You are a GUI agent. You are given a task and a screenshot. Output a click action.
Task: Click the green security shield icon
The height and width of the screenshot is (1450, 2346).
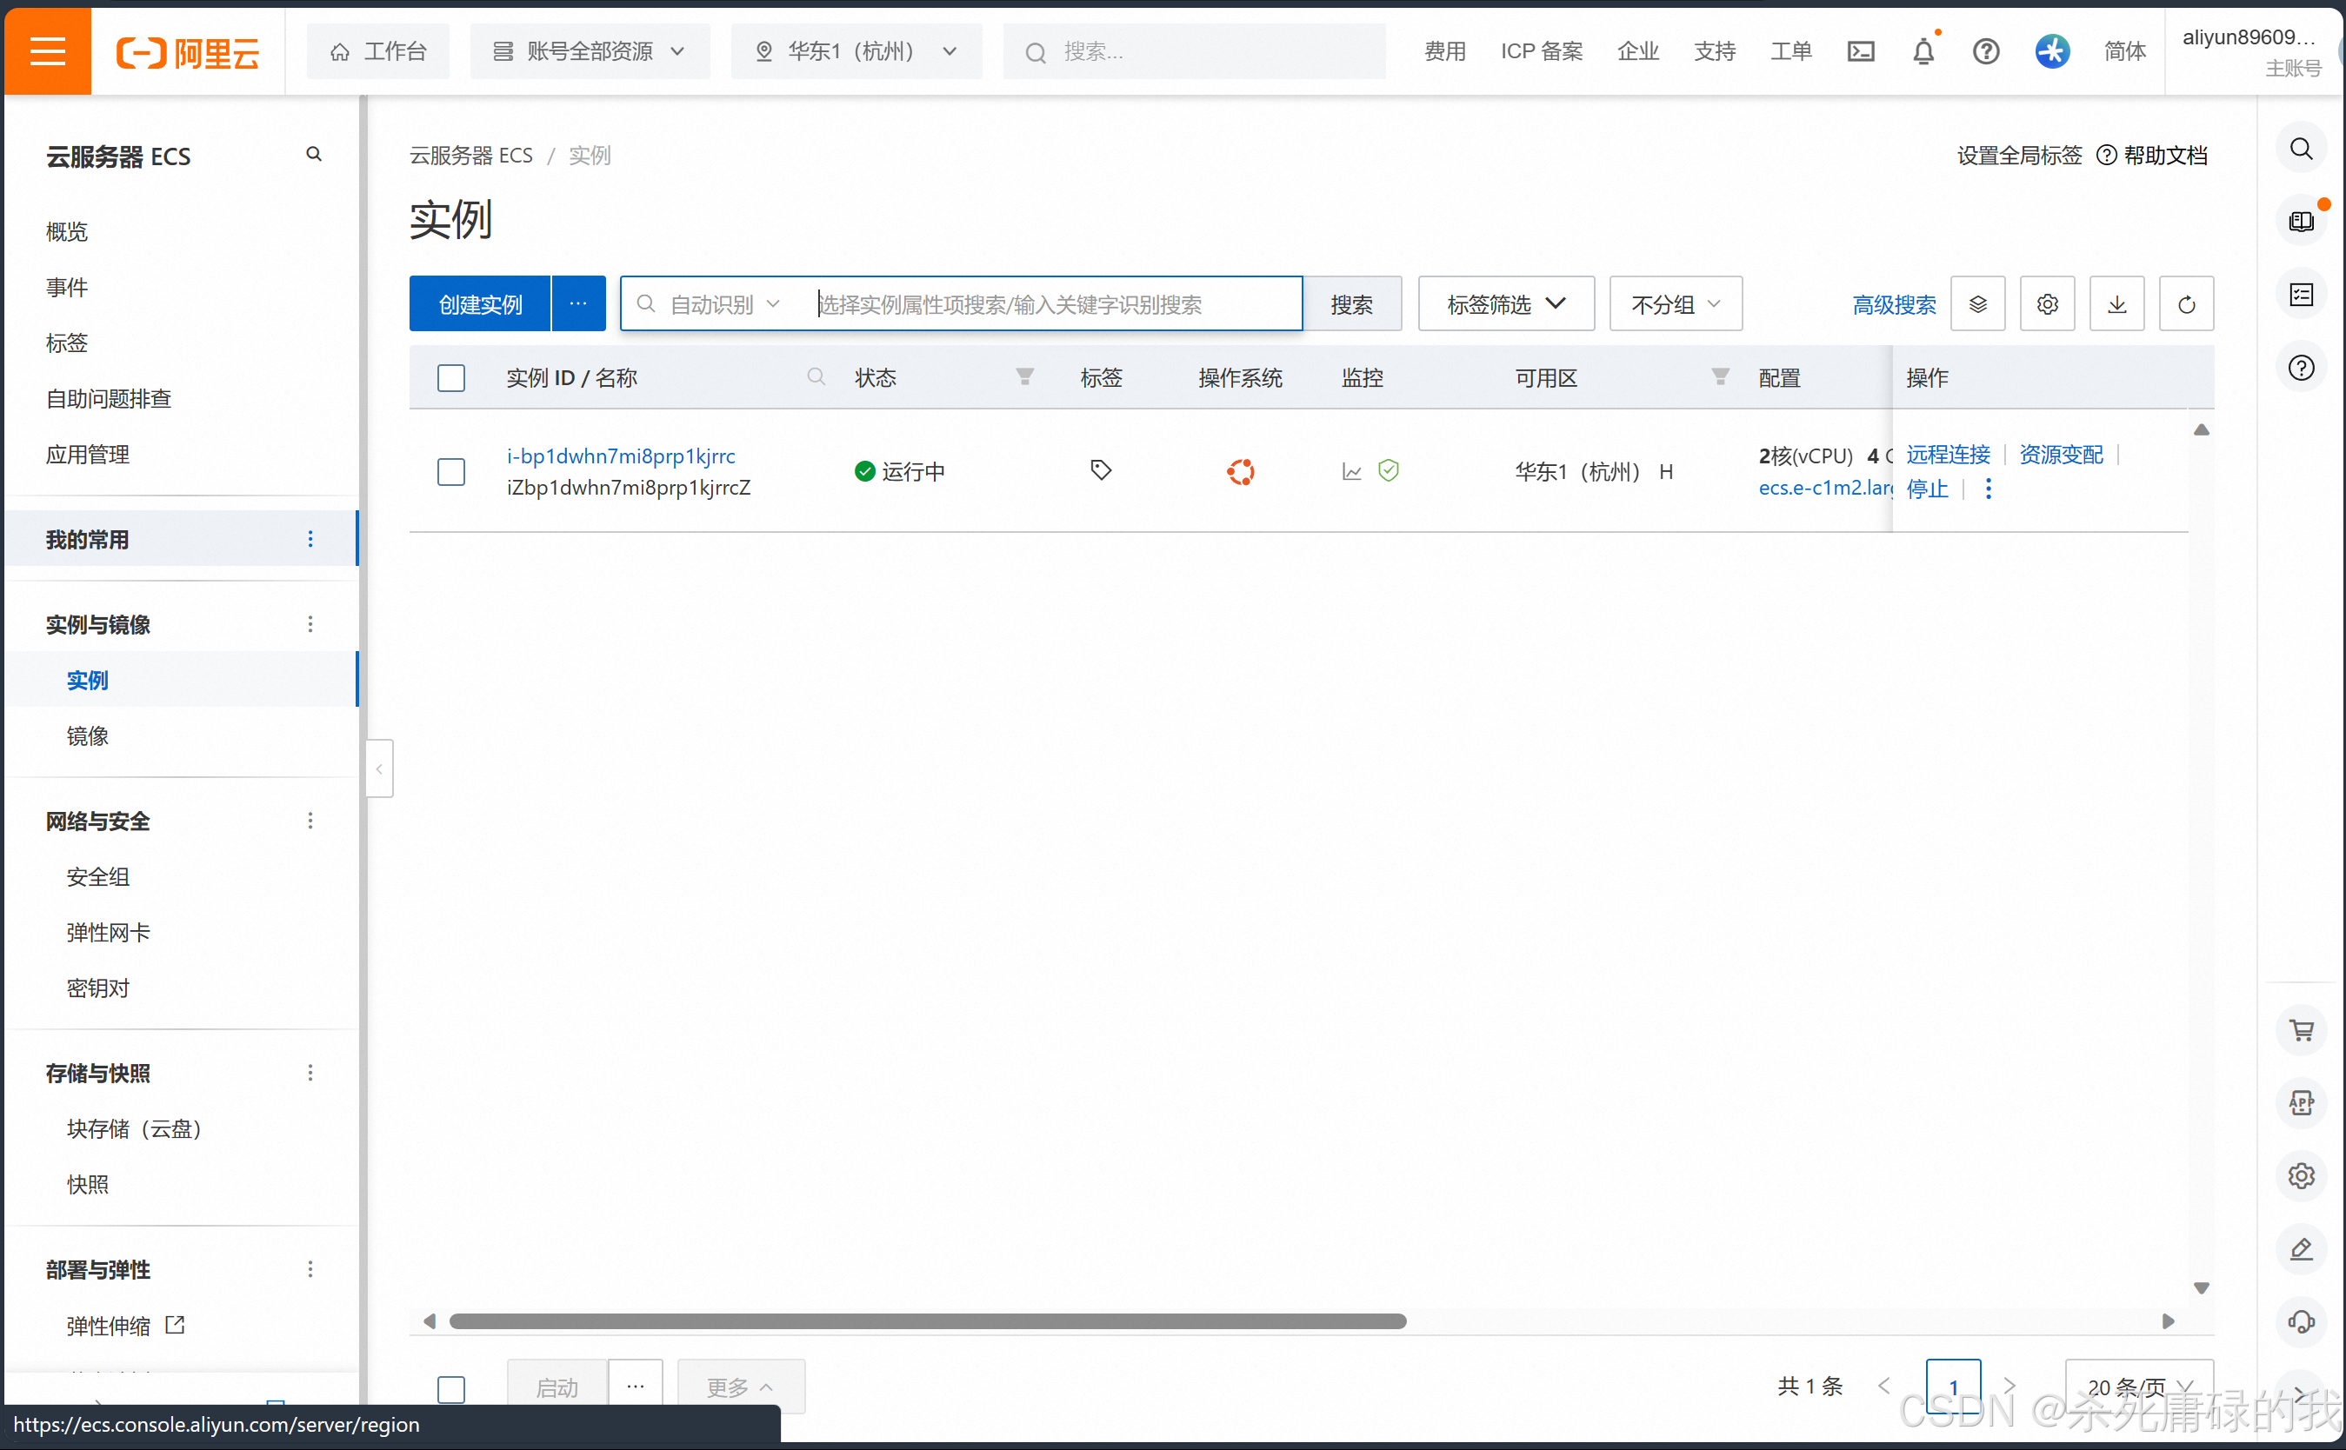[x=1389, y=470]
